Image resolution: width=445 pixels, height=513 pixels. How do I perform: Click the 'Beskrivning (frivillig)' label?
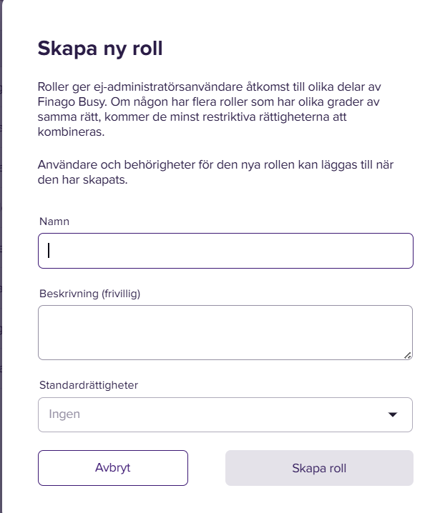(x=89, y=294)
